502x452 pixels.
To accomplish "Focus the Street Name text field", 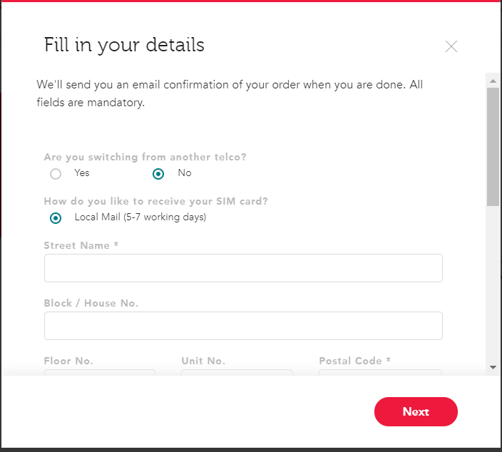I will tap(243, 268).
